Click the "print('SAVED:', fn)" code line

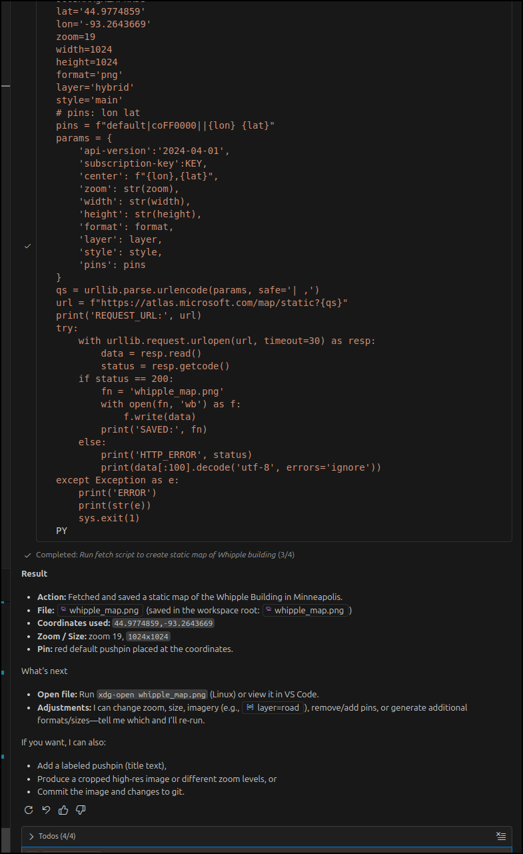tap(154, 429)
